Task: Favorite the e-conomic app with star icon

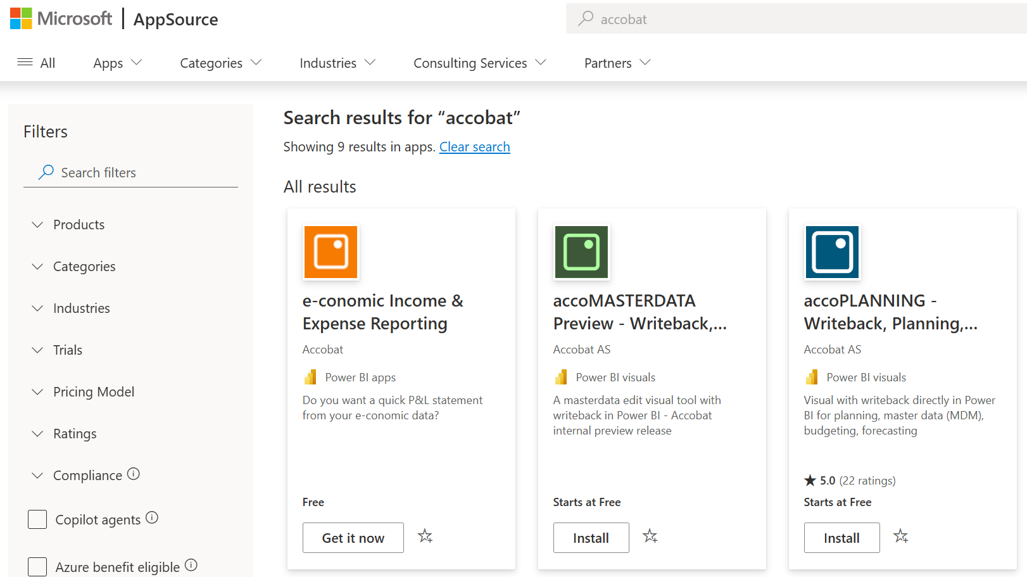Action: tap(425, 536)
